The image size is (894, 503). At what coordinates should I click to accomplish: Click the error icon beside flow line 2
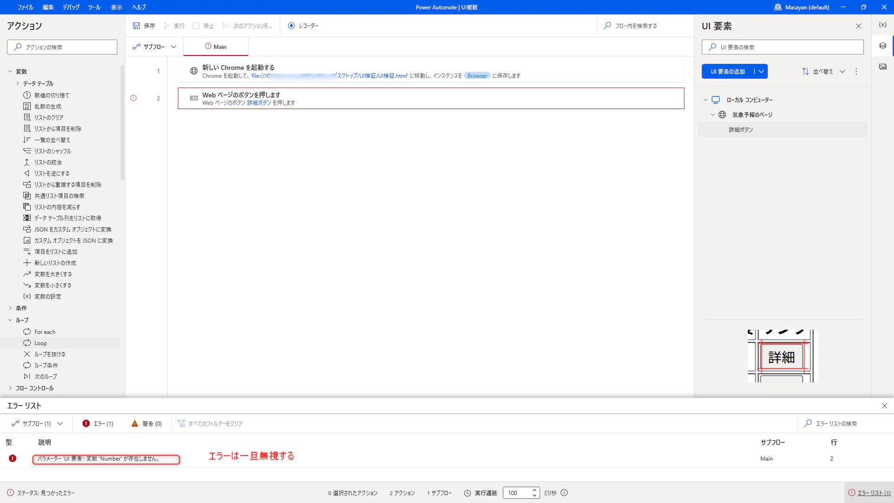(134, 98)
